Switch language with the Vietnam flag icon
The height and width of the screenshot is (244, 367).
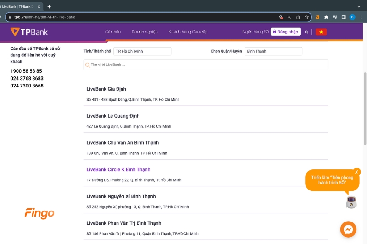321,32
